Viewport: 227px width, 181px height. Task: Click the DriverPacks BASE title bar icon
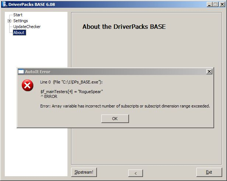[x=4, y=4]
